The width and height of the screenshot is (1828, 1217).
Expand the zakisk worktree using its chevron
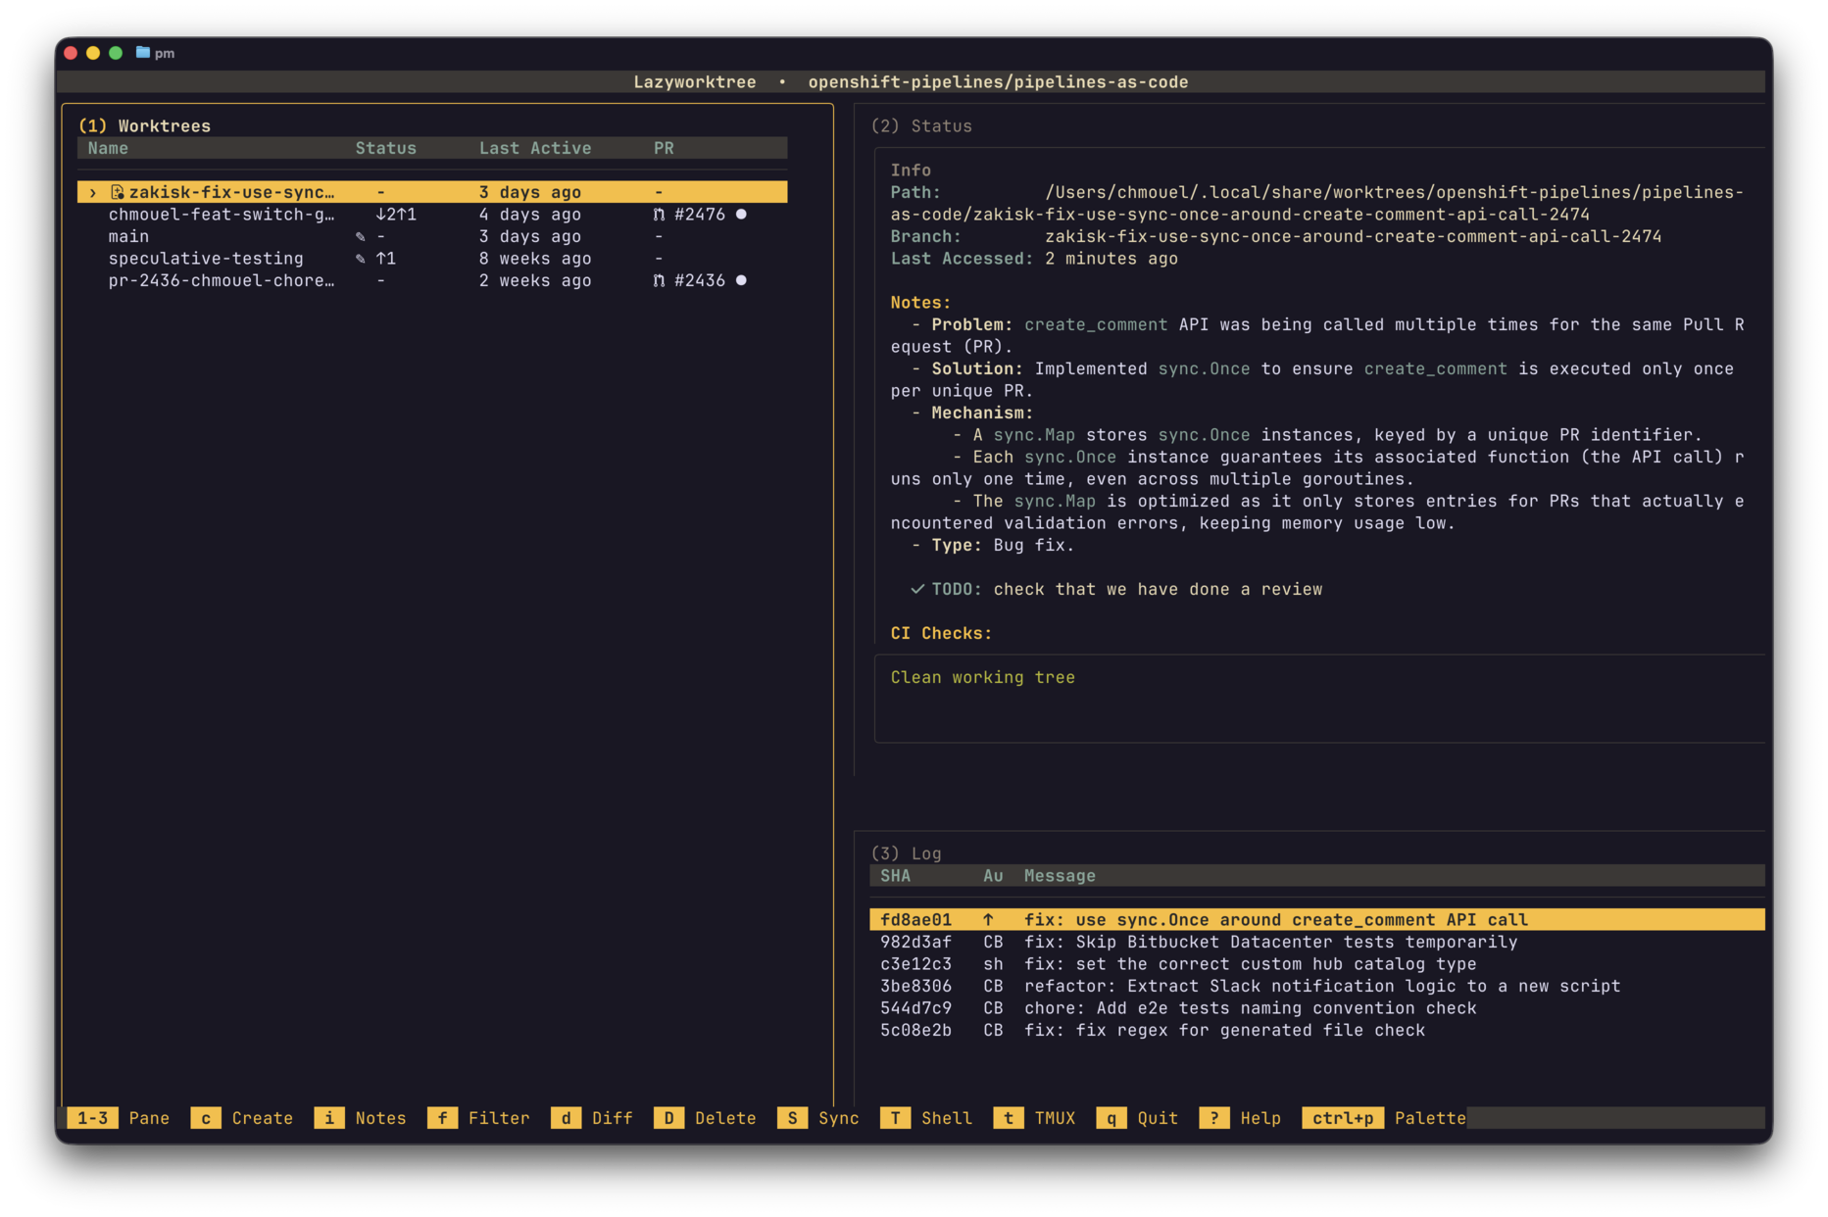93,192
